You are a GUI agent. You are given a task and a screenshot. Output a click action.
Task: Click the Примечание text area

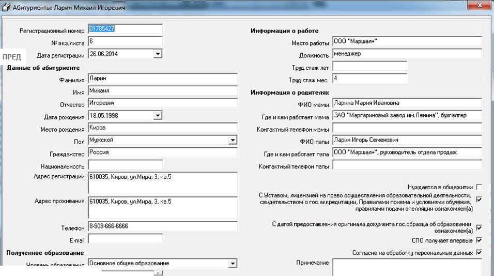[x=407, y=267]
